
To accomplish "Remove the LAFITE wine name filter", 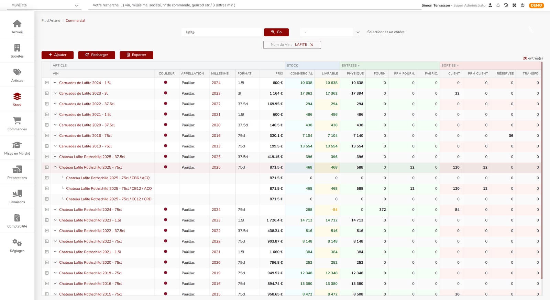I will tap(312, 45).
